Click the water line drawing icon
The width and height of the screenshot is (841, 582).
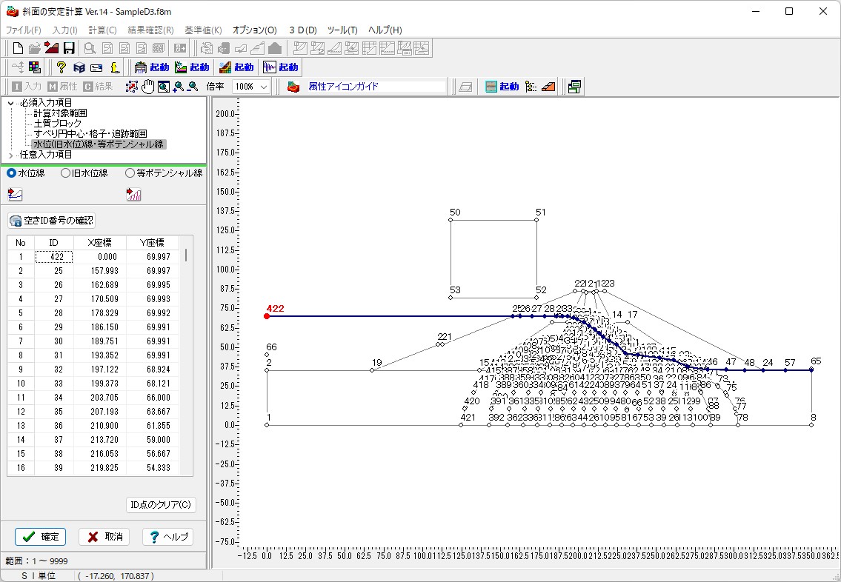click(x=15, y=194)
